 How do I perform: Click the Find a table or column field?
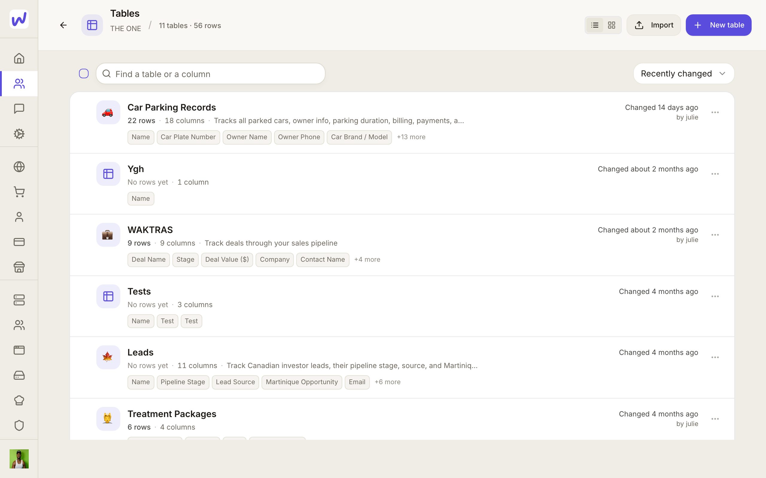210,74
